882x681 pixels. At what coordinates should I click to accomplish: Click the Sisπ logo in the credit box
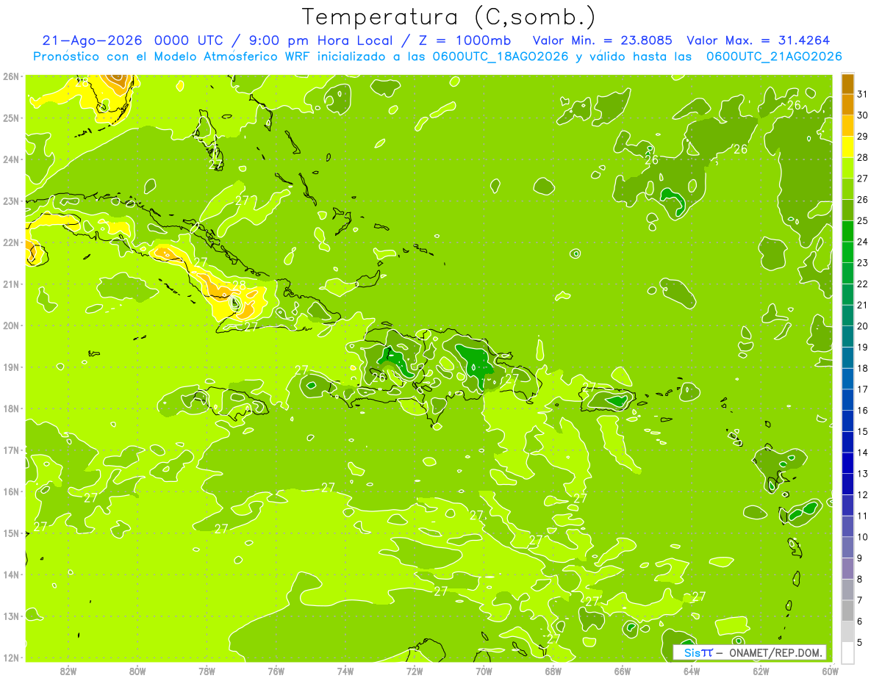pos(698,652)
